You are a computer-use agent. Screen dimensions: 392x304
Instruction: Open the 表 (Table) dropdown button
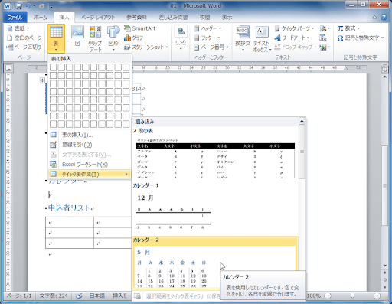[x=56, y=38]
